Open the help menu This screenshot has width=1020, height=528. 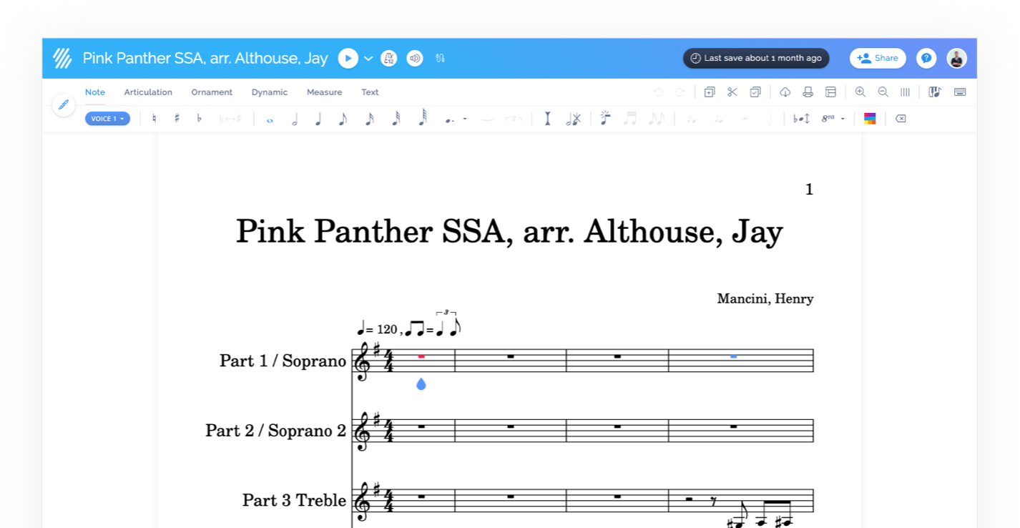pyautogui.click(x=926, y=58)
